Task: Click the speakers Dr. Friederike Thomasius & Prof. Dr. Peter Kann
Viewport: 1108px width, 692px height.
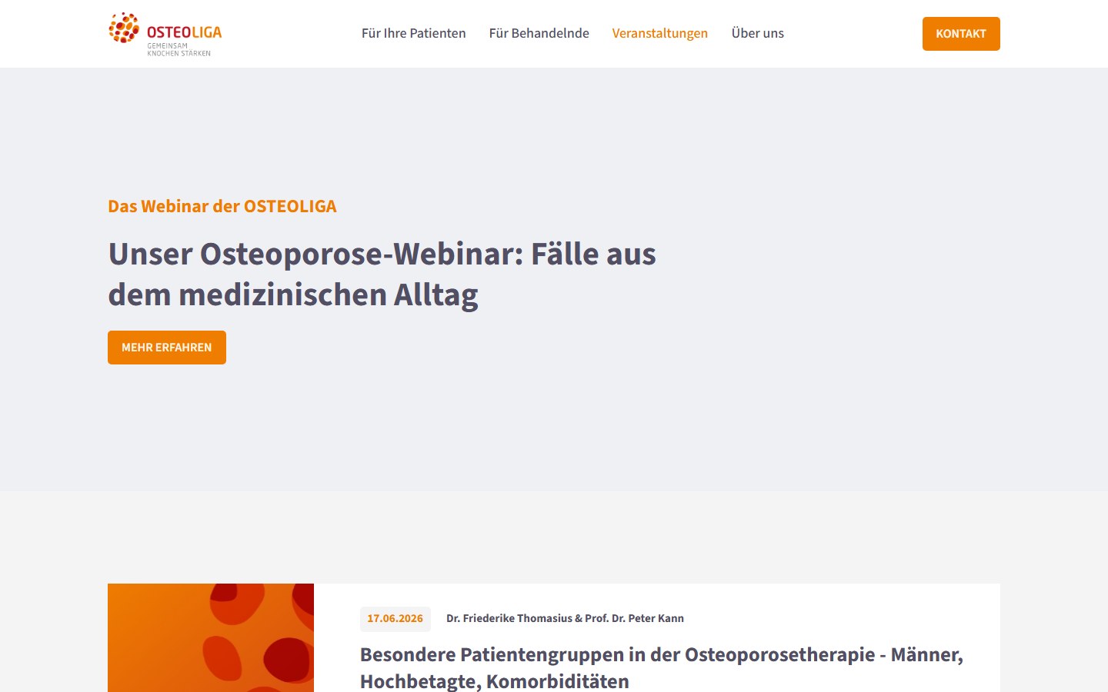Action: (565, 618)
